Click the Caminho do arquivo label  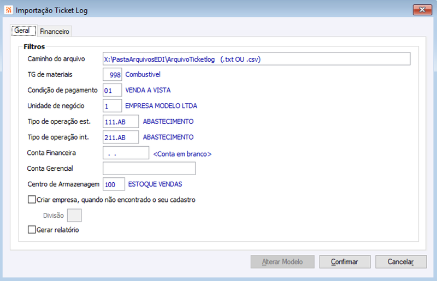(56, 59)
